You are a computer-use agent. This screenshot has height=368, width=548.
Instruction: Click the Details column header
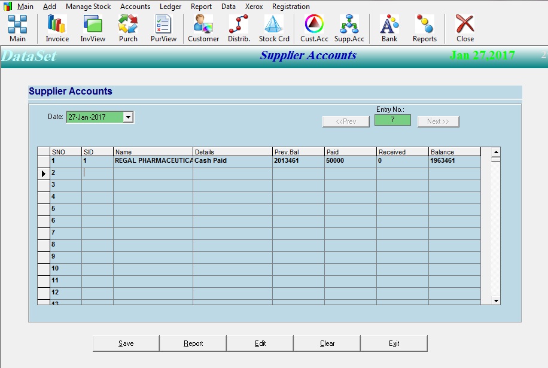click(x=233, y=152)
